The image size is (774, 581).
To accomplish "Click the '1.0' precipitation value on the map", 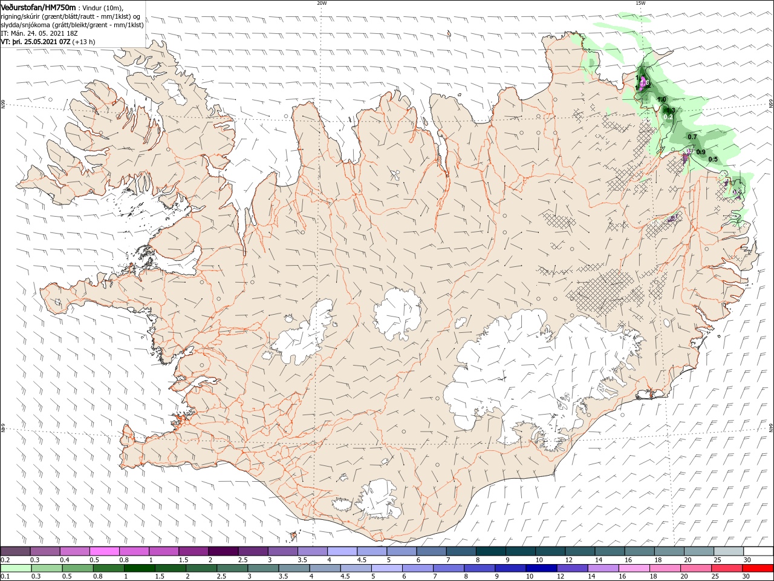I will click(662, 99).
